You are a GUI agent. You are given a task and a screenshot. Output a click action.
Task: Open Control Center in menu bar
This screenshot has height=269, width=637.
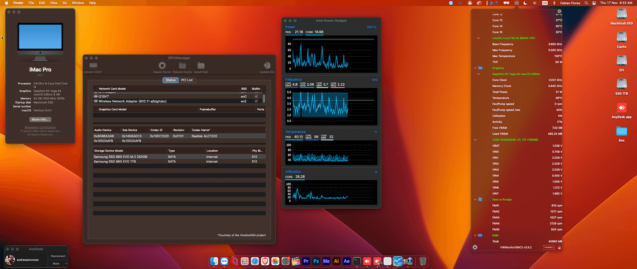click(x=594, y=3)
